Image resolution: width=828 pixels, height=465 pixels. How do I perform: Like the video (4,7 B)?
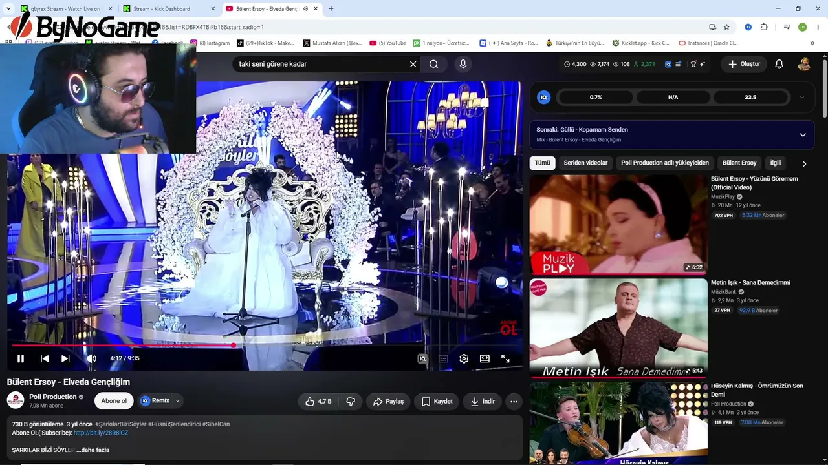[x=319, y=401]
